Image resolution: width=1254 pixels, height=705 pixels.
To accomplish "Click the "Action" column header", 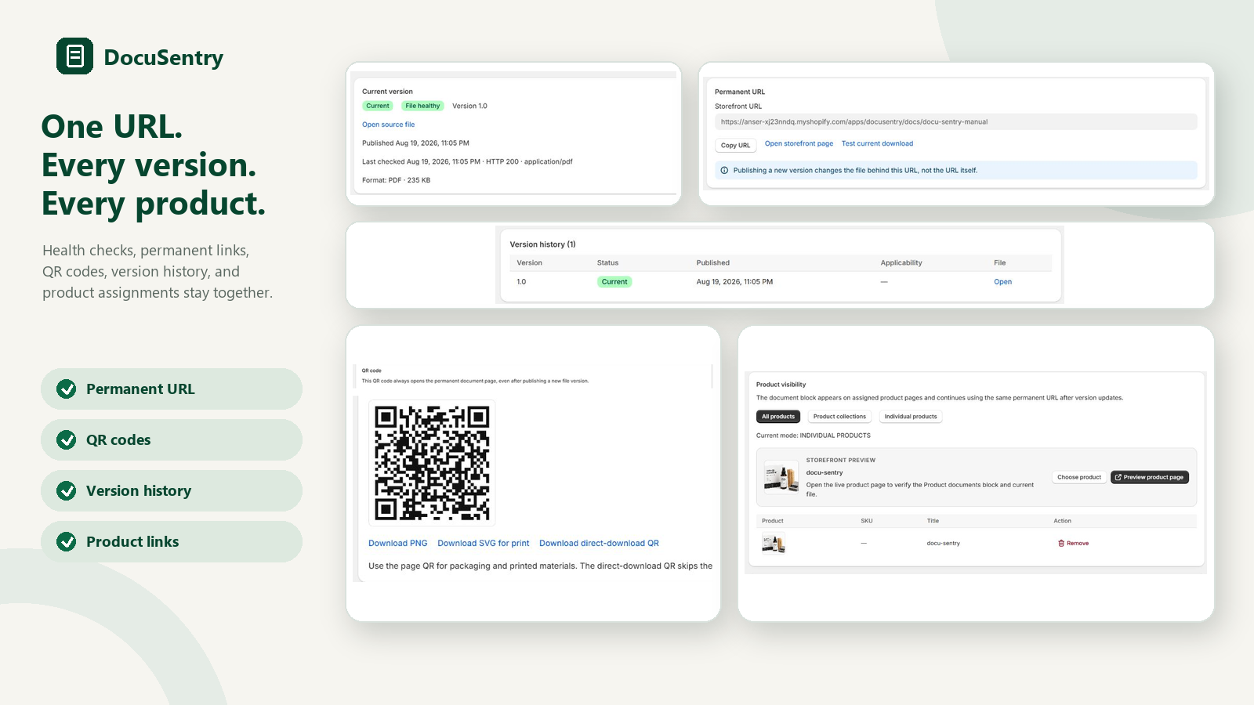I will 1062,521.
